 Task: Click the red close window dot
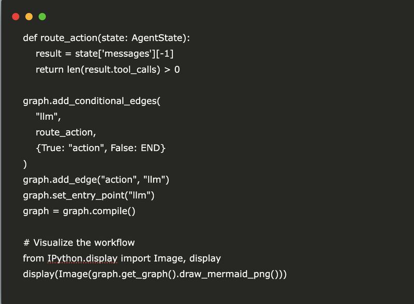16,17
